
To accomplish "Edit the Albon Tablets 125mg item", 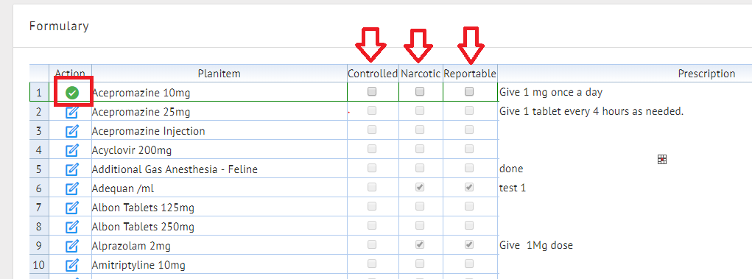I will click(x=71, y=208).
